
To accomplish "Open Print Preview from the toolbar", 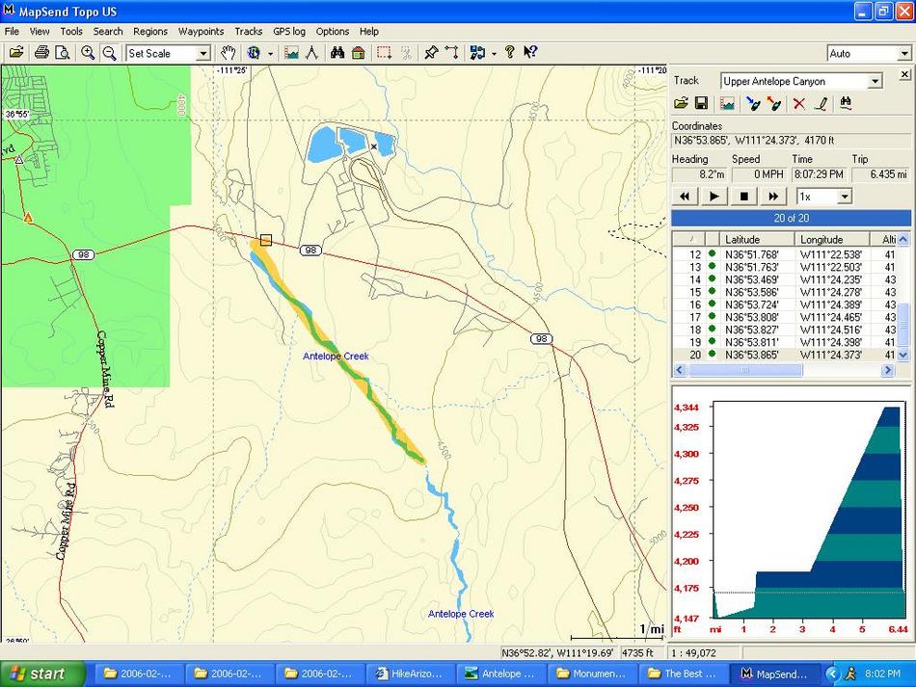I will point(62,53).
